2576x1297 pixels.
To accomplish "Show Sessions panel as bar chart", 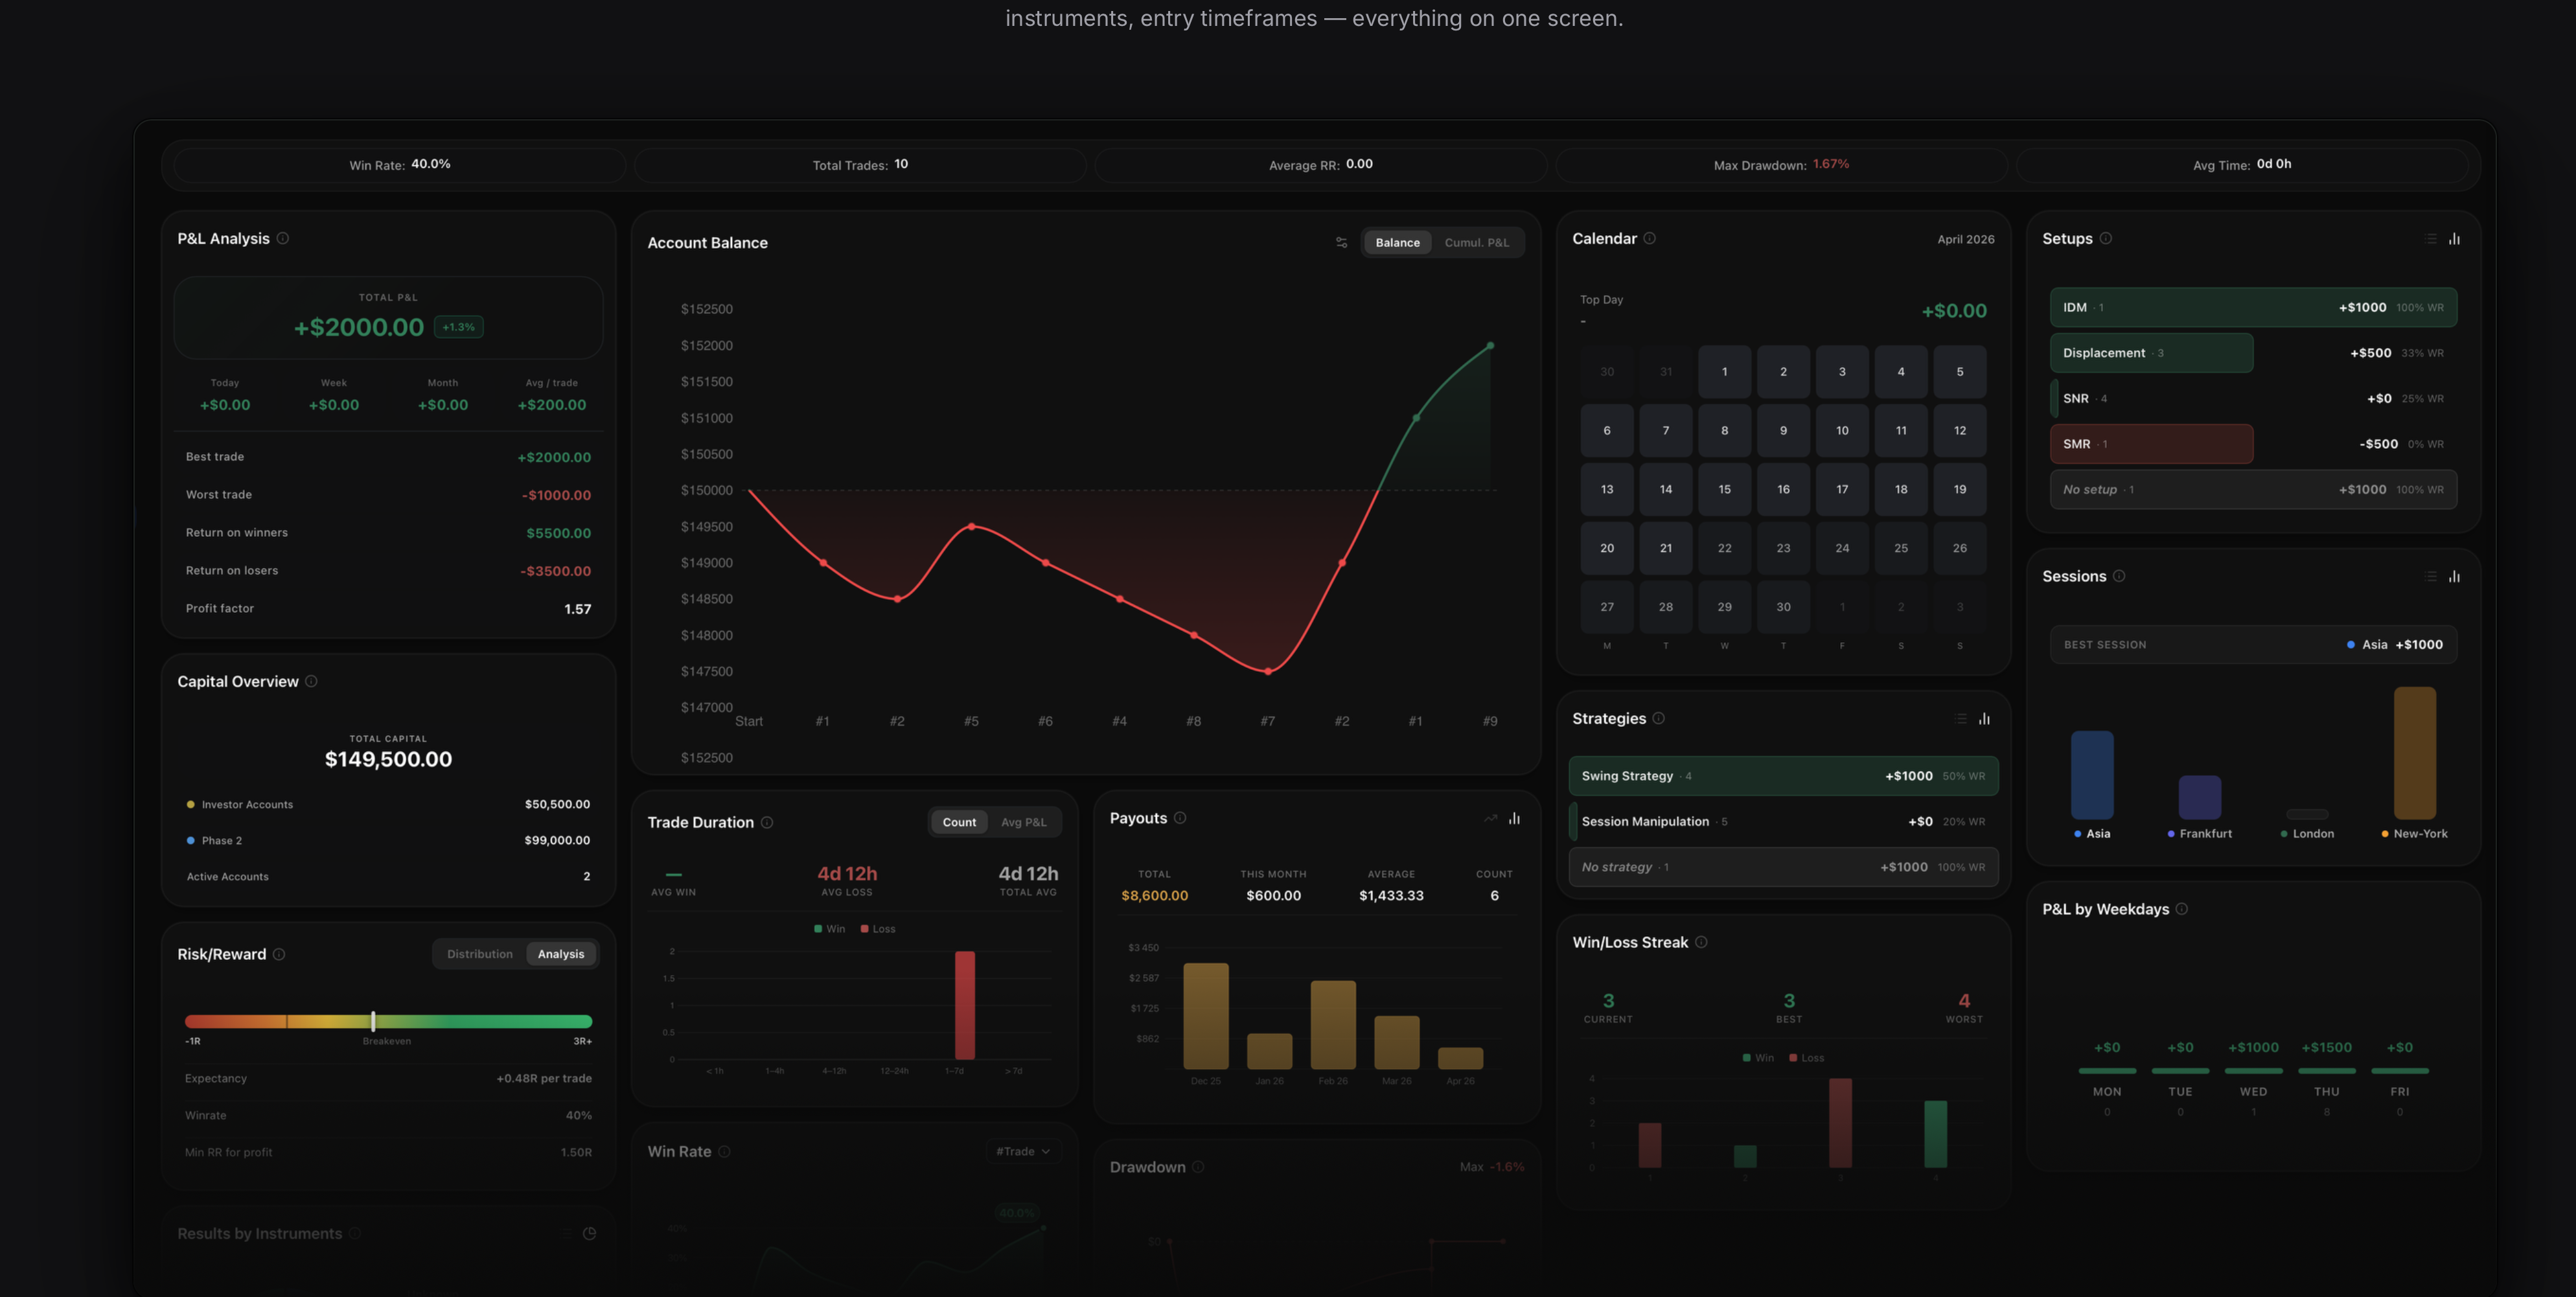I will point(2454,576).
